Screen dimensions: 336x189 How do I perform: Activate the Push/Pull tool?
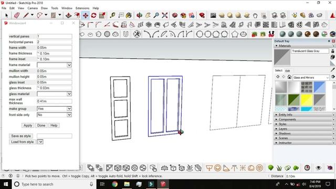[x=68, y=15]
